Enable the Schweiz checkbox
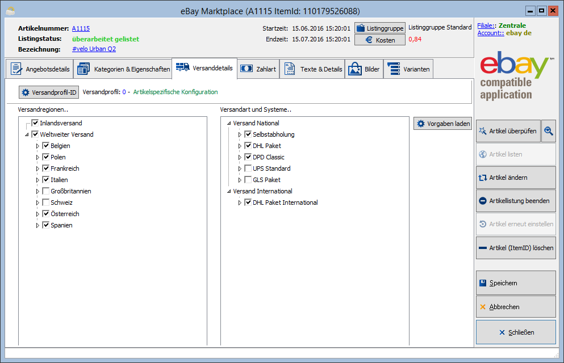The height and width of the screenshot is (363, 564). (x=45, y=202)
